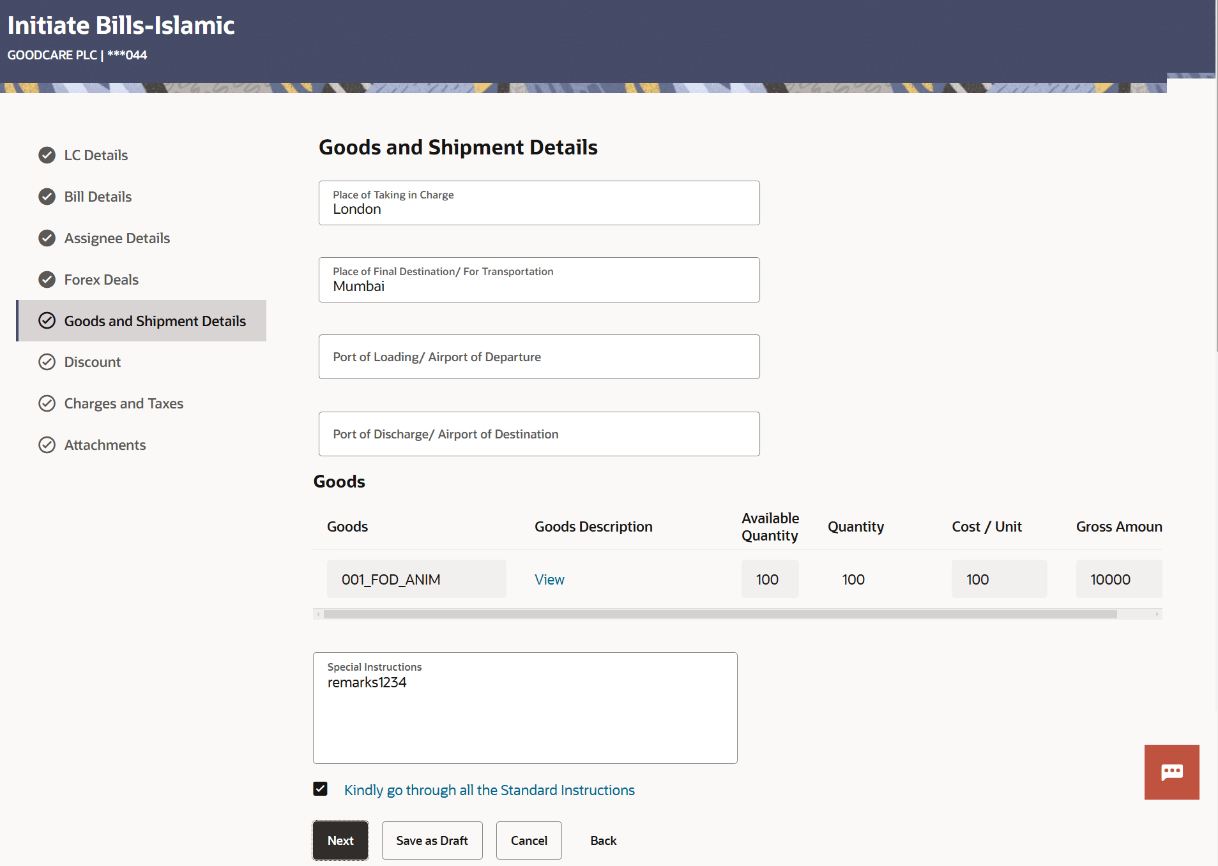This screenshot has height=866, width=1218.
Task: Open the chat support icon
Action: pos(1171,772)
